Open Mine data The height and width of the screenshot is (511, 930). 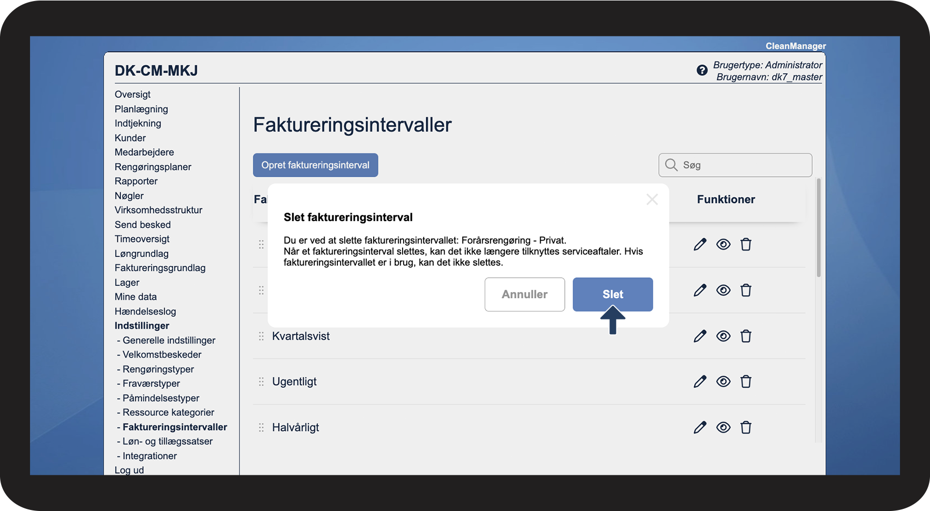[136, 297]
